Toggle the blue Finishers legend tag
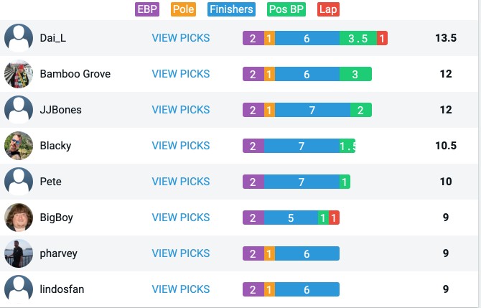 point(231,9)
